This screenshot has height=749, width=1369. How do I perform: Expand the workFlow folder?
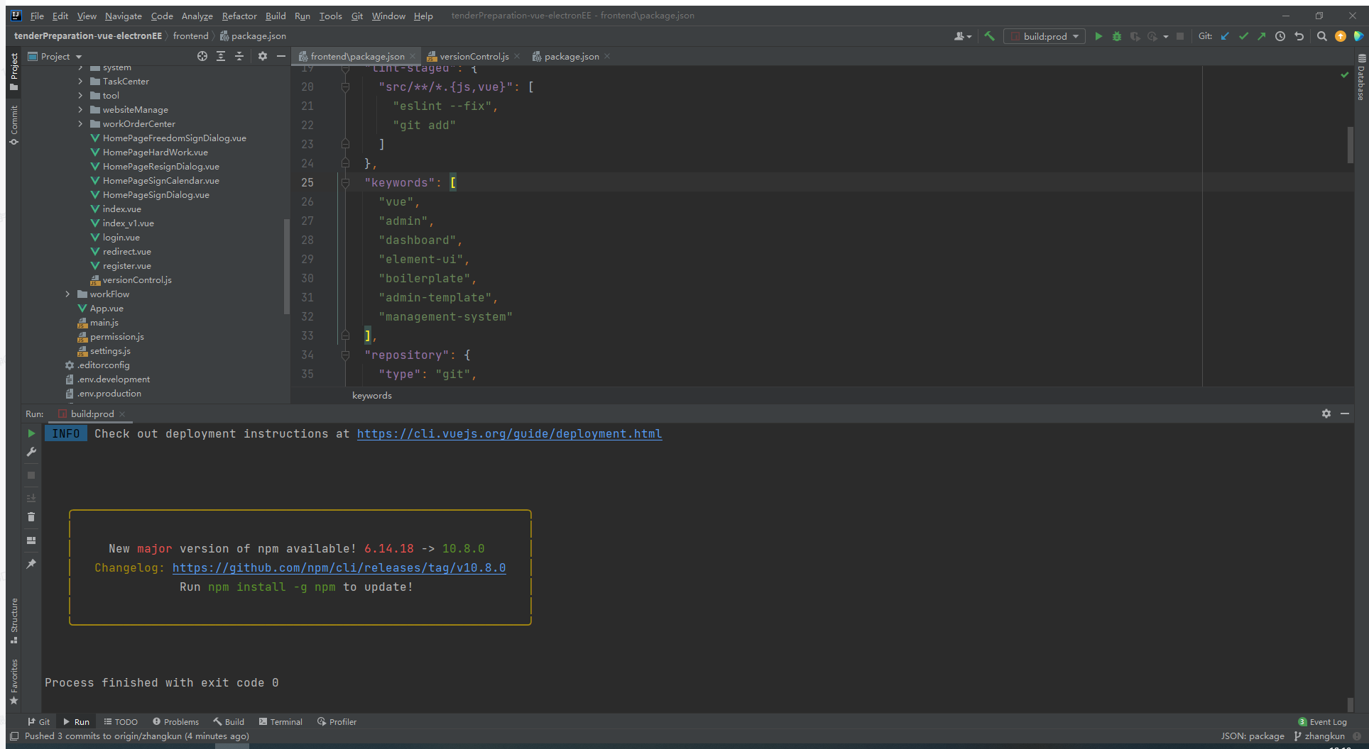coord(68,294)
